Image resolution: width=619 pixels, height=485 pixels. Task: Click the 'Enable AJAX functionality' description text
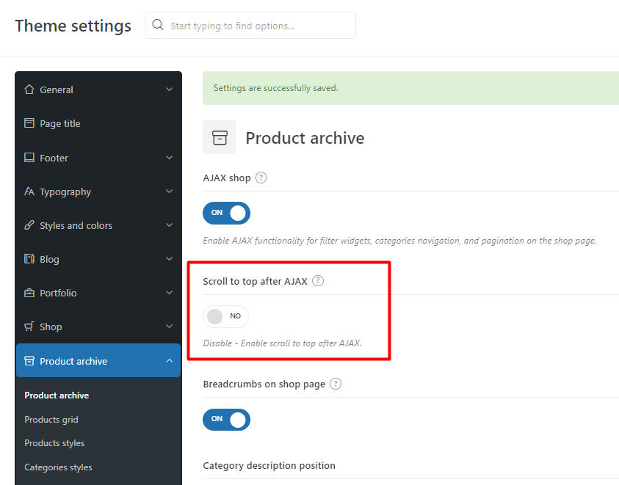click(399, 241)
